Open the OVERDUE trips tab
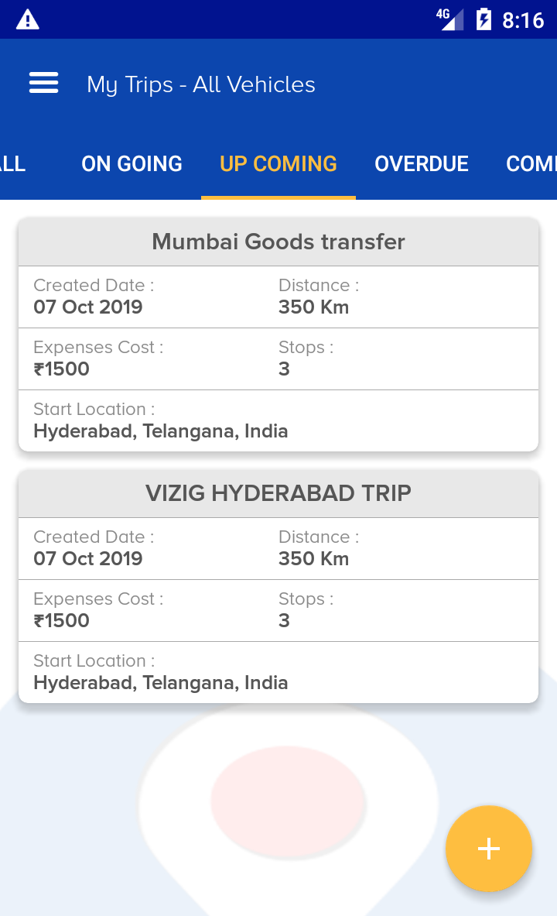Screen dimensions: 557x916 coord(422,163)
